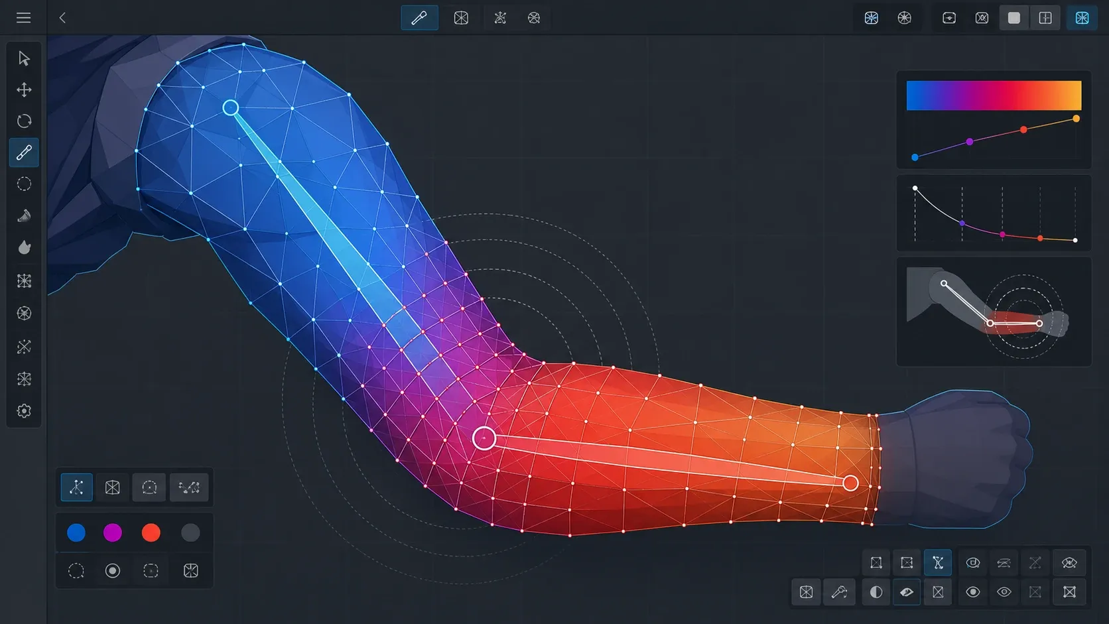
Task: Select the rotate tool in sidebar
Action: [24, 121]
